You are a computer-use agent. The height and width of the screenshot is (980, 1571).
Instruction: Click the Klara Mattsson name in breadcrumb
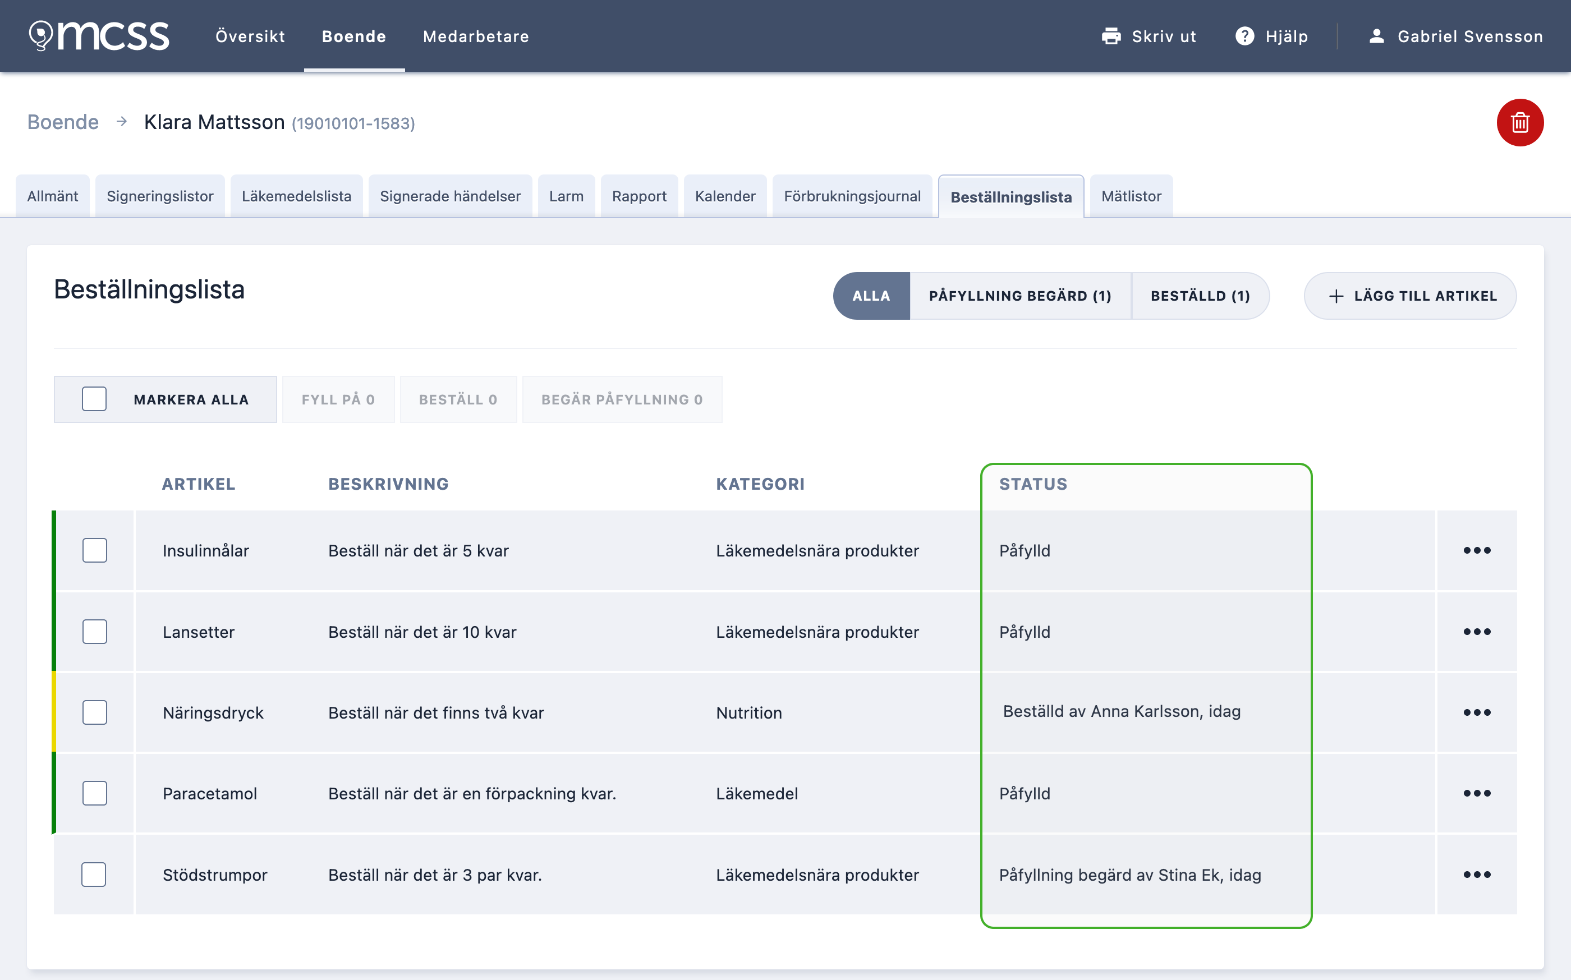point(214,122)
